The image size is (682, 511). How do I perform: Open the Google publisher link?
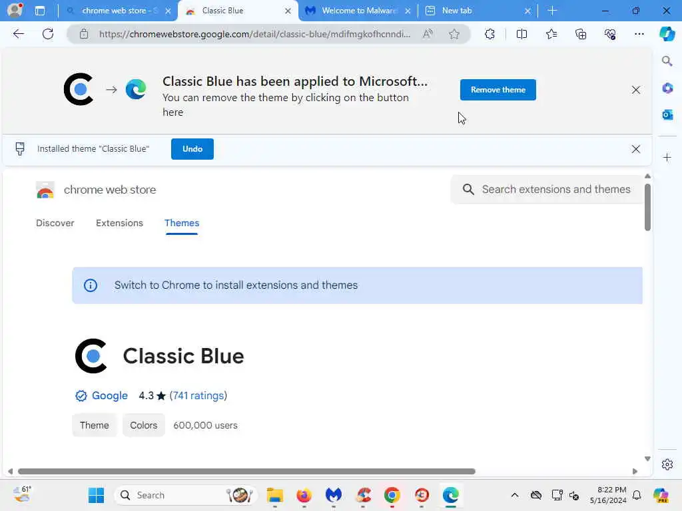click(110, 395)
